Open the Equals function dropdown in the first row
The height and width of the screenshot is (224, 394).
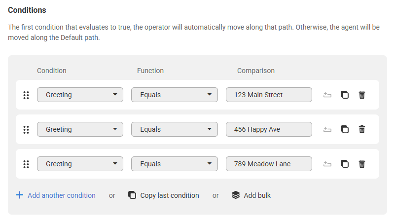click(x=175, y=95)
